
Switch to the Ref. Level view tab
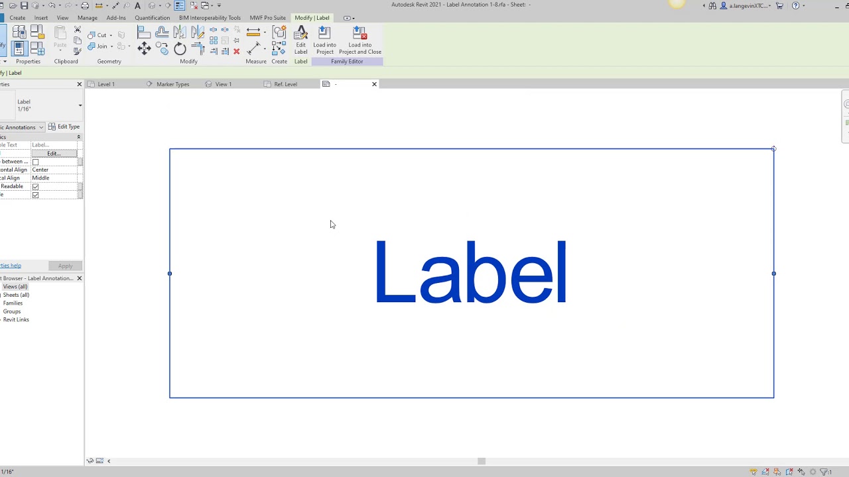[286, 84]
